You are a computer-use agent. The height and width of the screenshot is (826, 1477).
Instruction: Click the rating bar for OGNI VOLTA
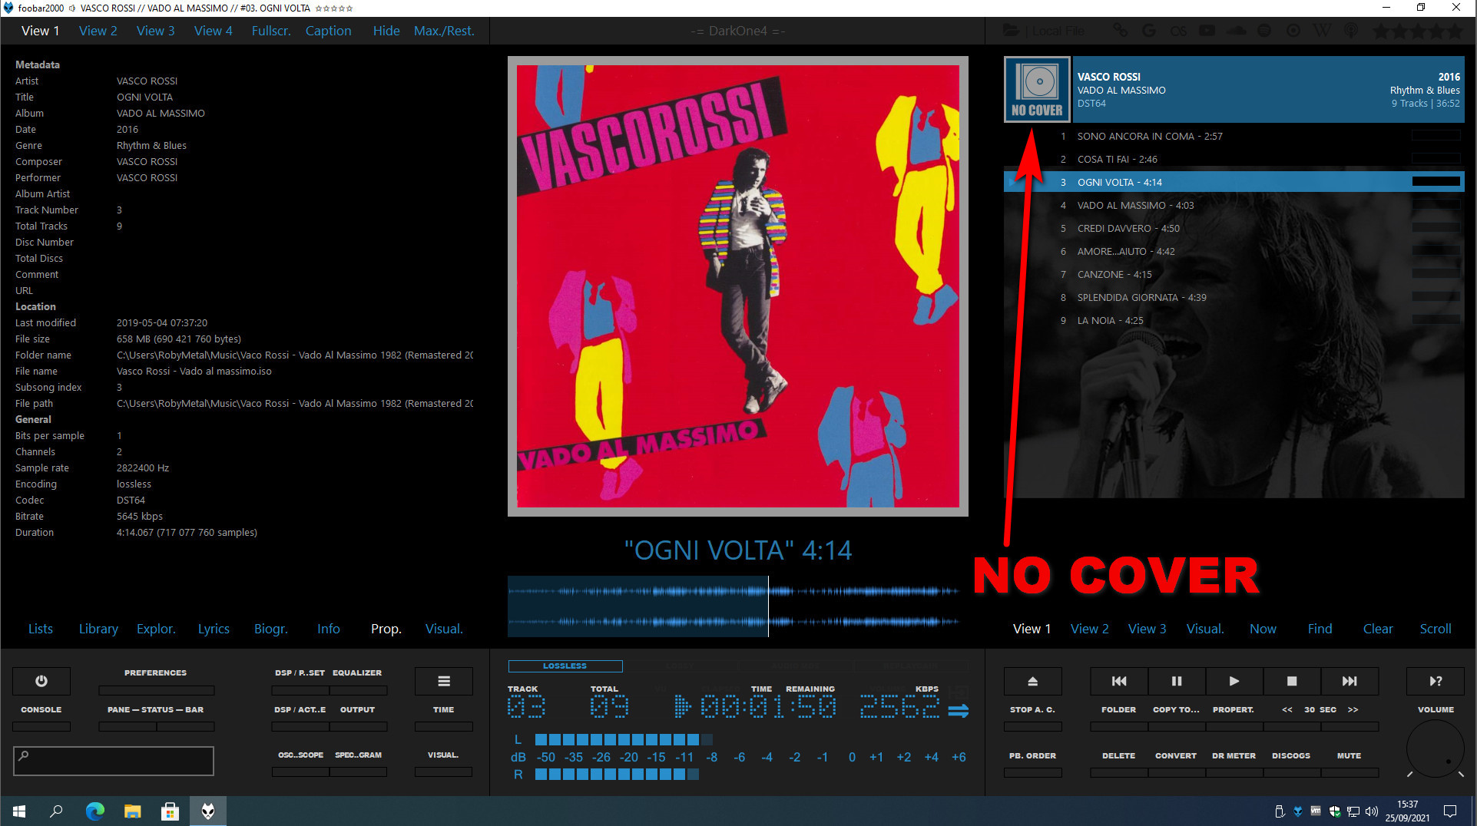[x=1436, y=182]
